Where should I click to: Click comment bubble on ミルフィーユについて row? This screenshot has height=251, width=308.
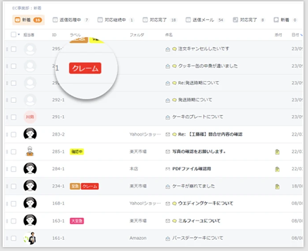174,221
